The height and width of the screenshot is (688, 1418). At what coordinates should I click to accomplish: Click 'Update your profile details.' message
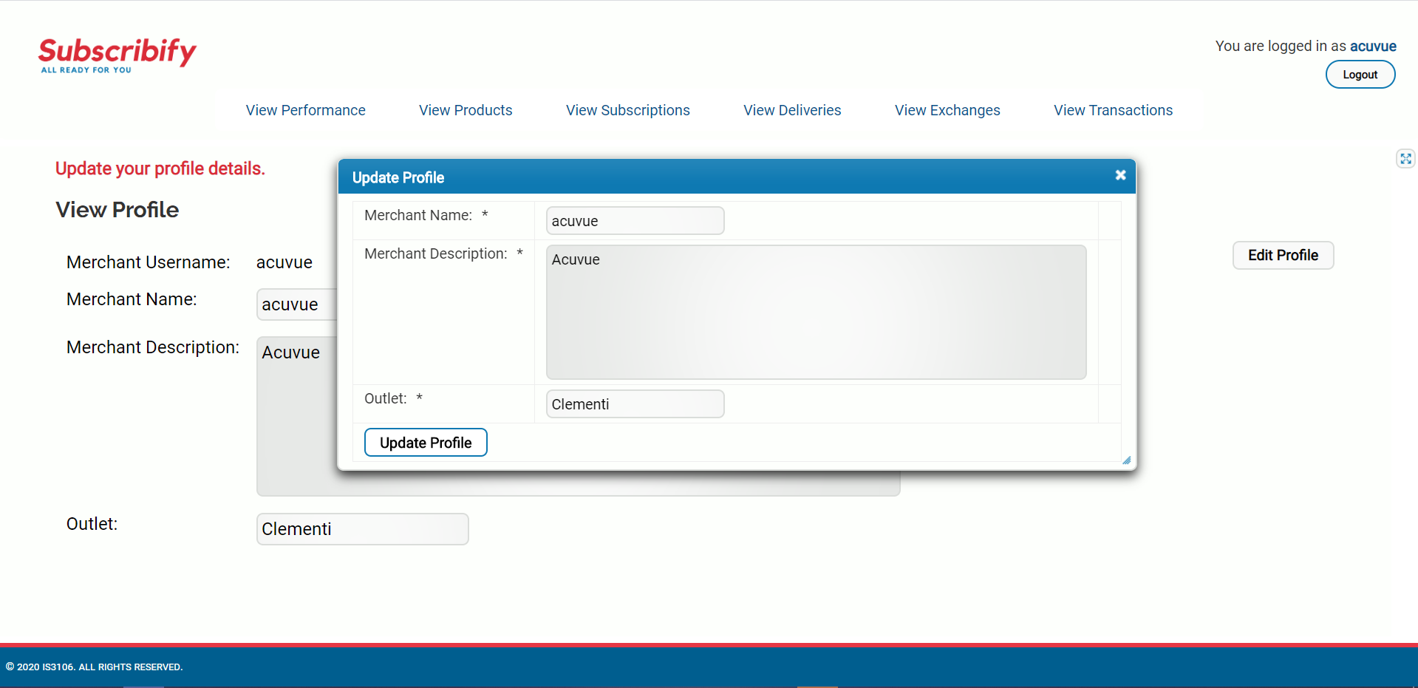point(160,168)
